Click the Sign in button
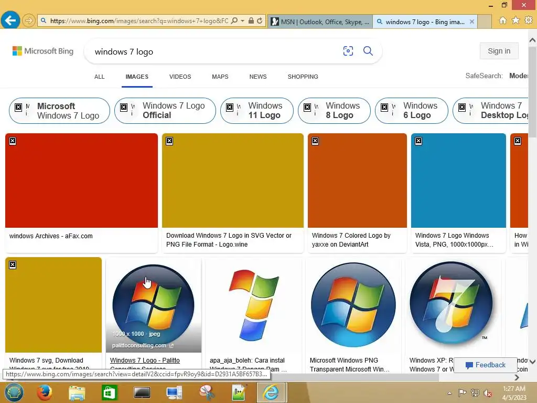 (x=499, y=51)
